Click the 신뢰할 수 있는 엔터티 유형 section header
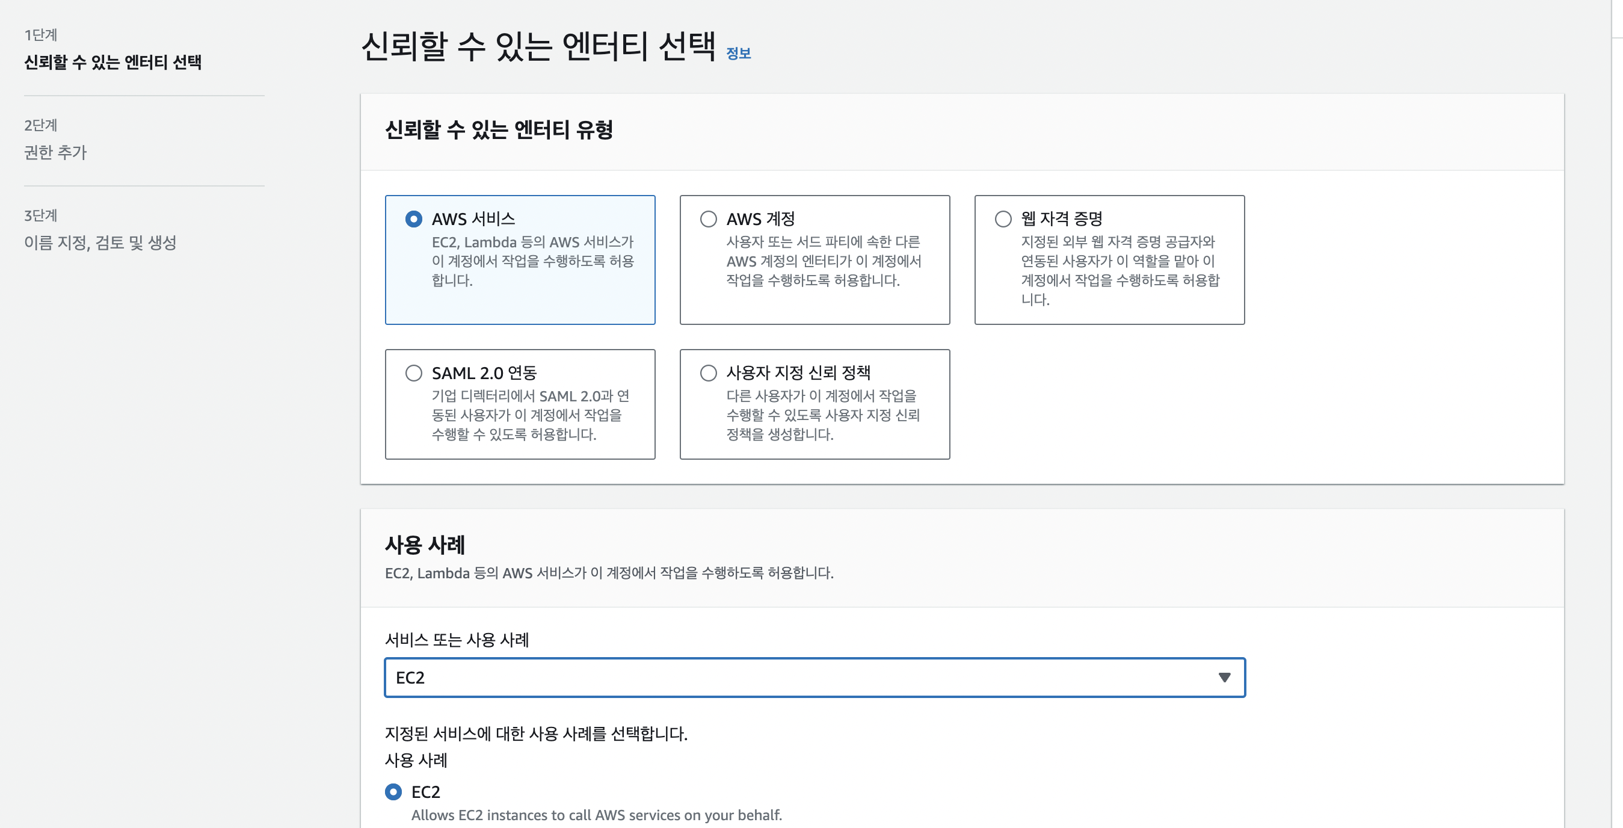This screenshot has width=1623, height=828. pyautogui.click(x=498, y=130)
